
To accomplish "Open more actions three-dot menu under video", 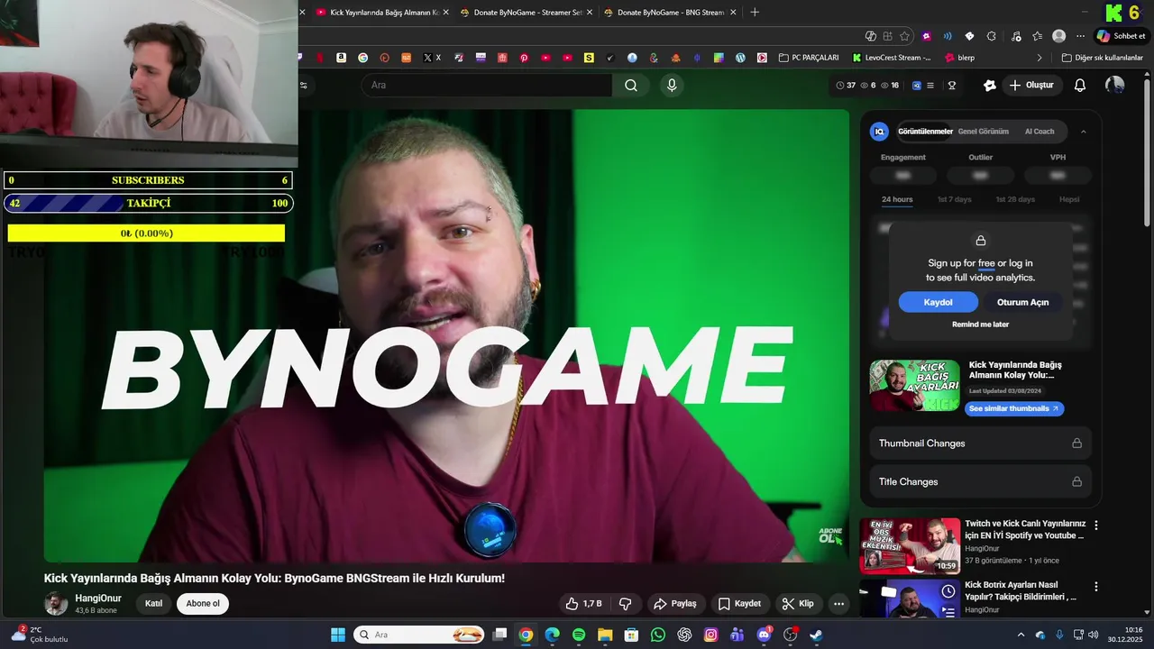I will 838,604.
